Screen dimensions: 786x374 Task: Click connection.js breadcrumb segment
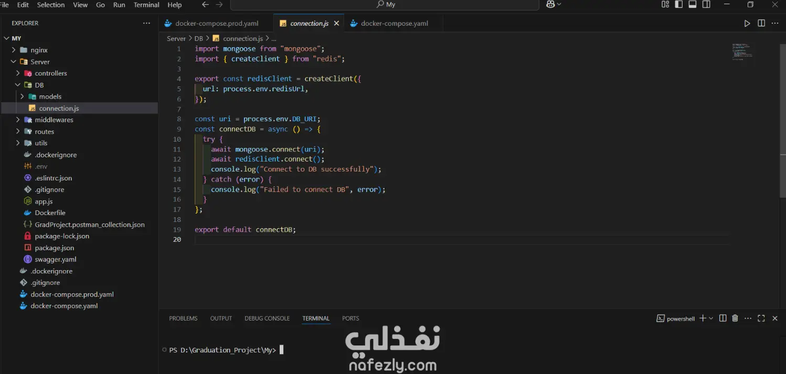coord(238,38)
